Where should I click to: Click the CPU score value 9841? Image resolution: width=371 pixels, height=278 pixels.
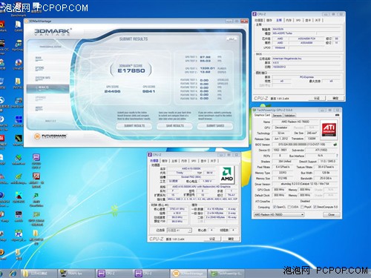click(x=148, y=91)
